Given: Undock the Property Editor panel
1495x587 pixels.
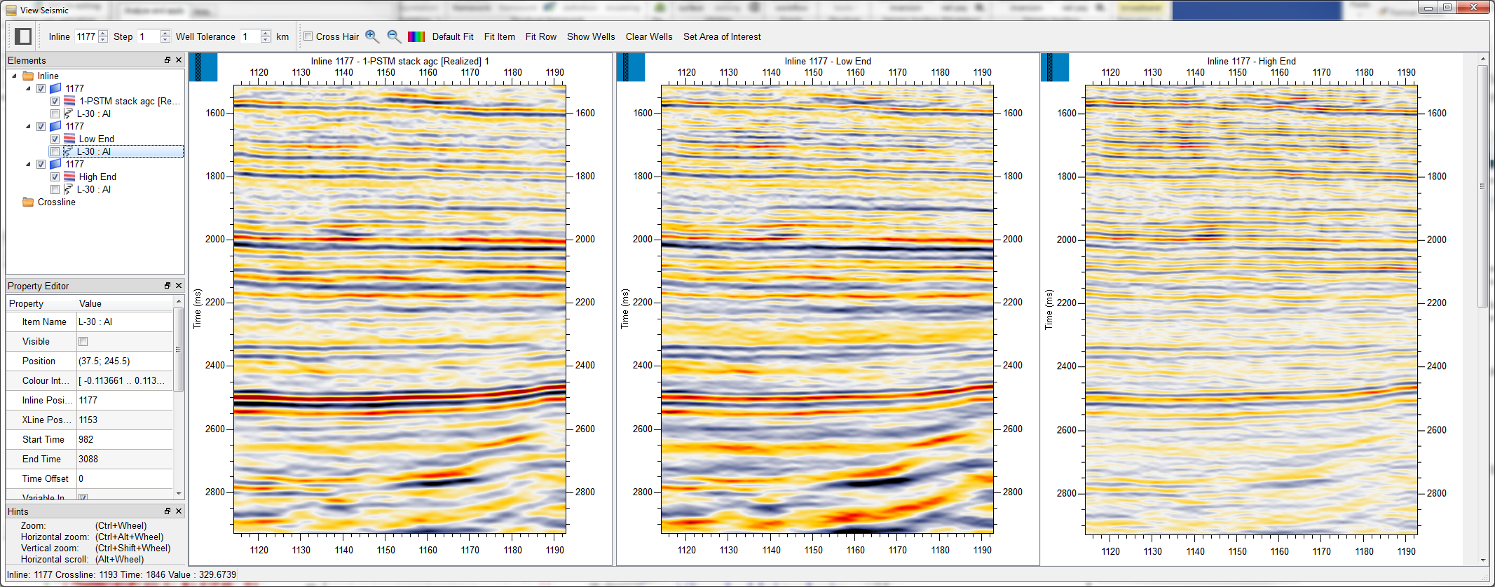Looking at the screenshot, I should pos(168,286).
